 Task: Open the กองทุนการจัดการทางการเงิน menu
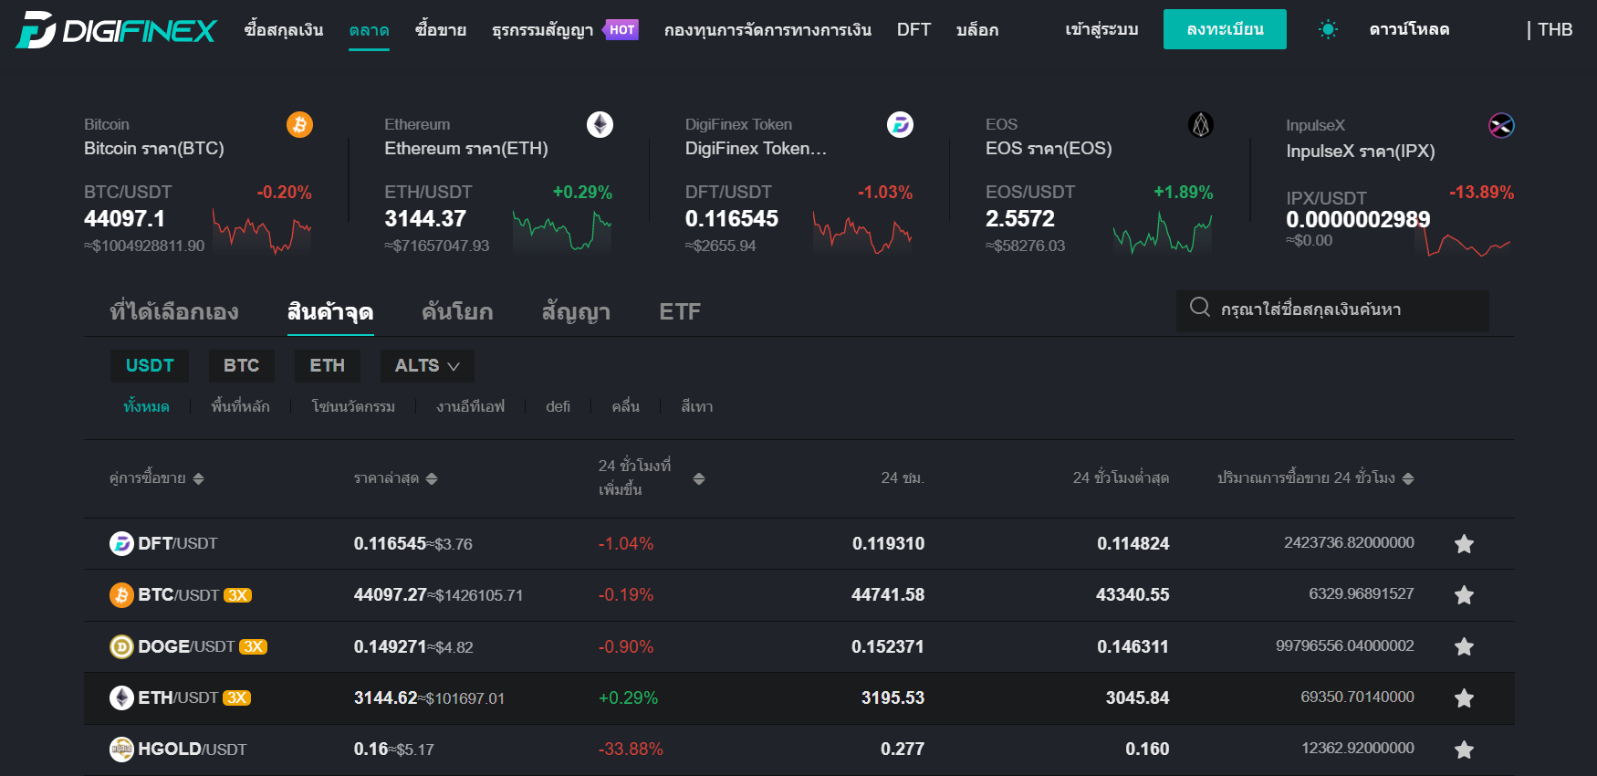pyautogui.click(x=767, y=29)
